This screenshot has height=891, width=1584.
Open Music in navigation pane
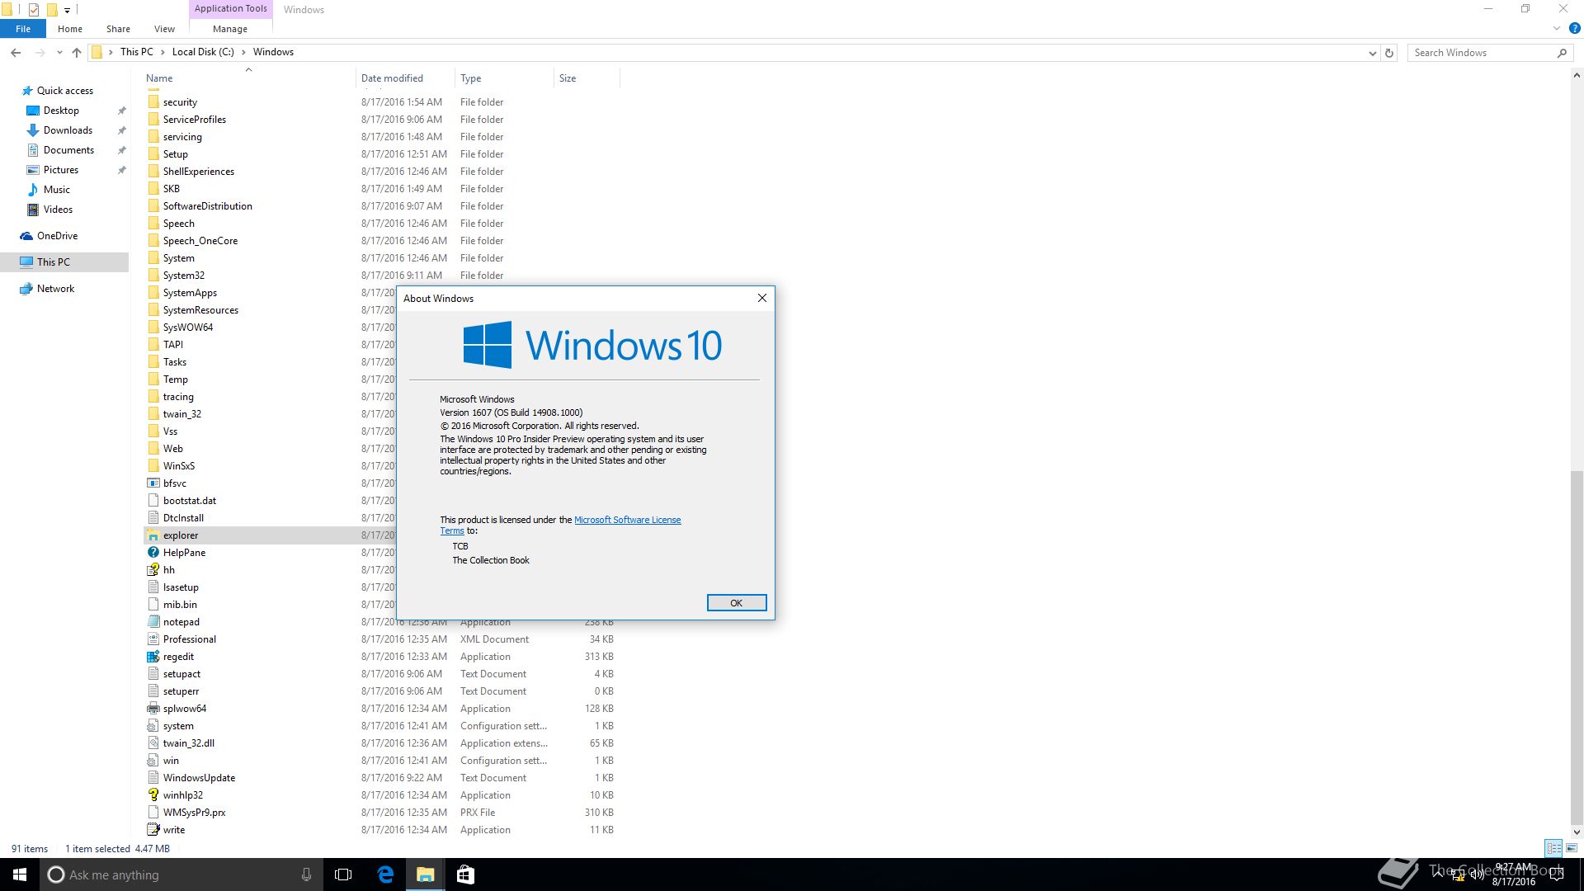click(56, 190)
